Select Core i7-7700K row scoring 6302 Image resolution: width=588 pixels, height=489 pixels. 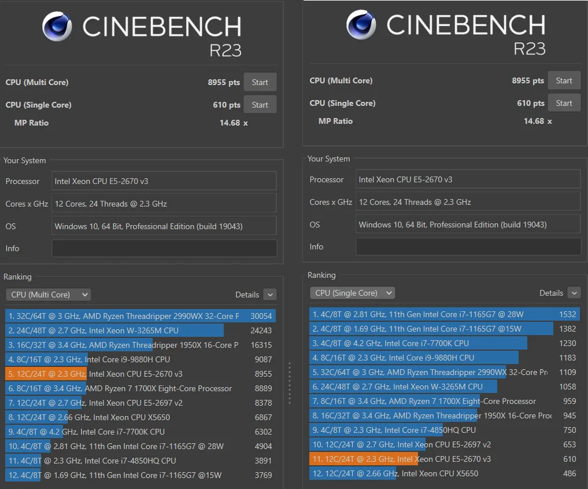[140, 432]
